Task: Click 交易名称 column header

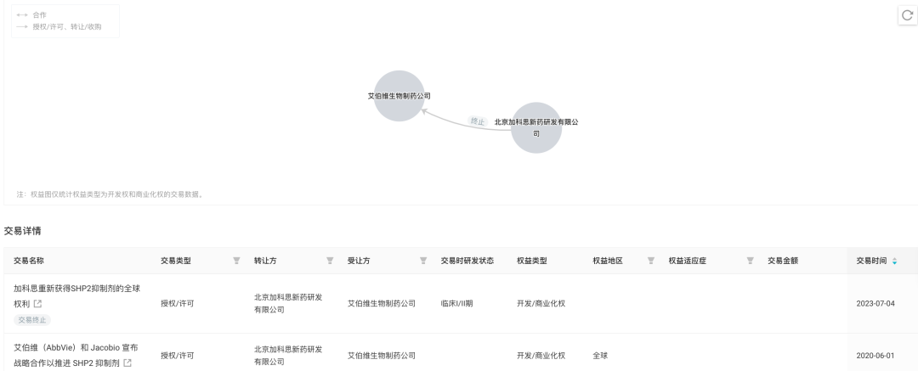Action: pyautogui.click(x=29, y=261)
